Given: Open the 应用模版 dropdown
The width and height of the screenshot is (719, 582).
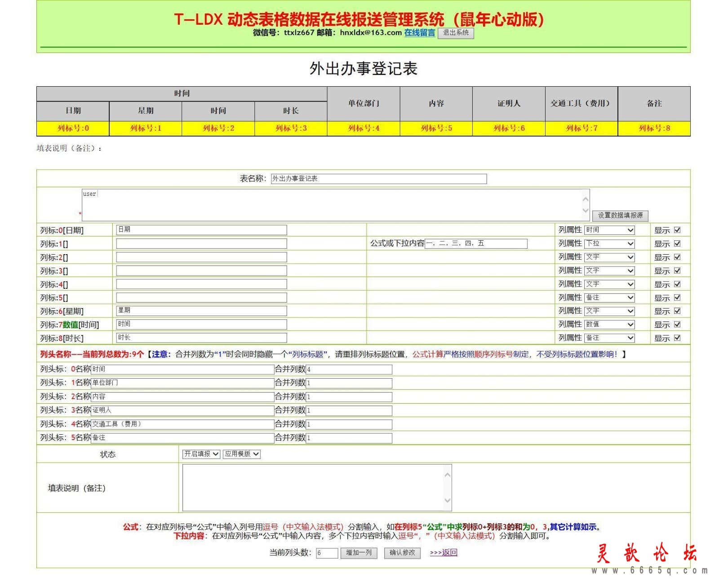Looking at the screenshot, I should pos(242,454).
